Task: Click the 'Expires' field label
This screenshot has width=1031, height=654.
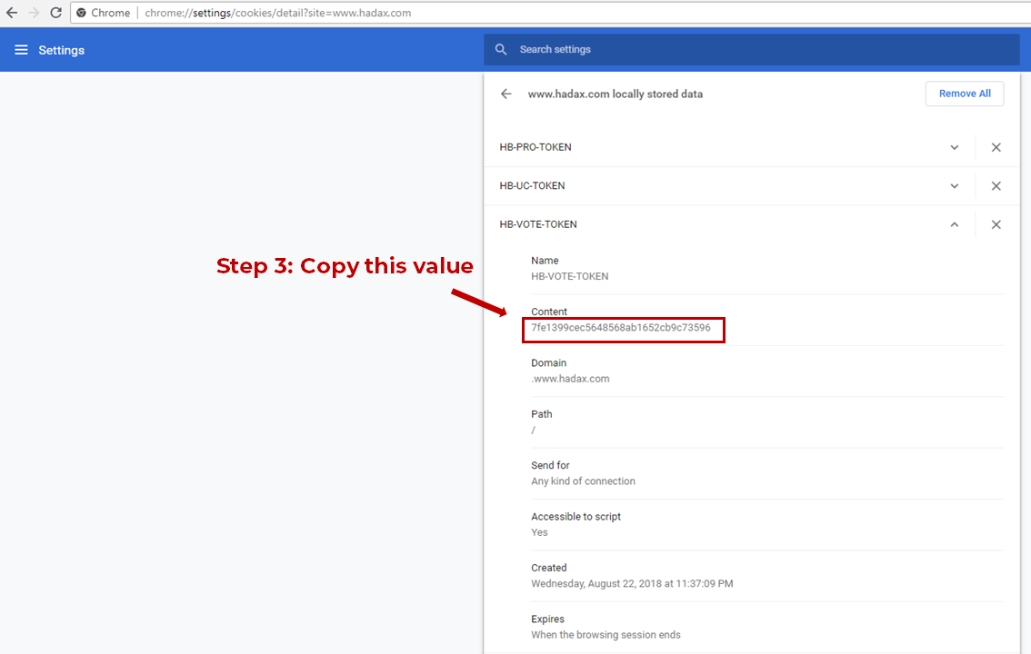Action: (547, 619)
